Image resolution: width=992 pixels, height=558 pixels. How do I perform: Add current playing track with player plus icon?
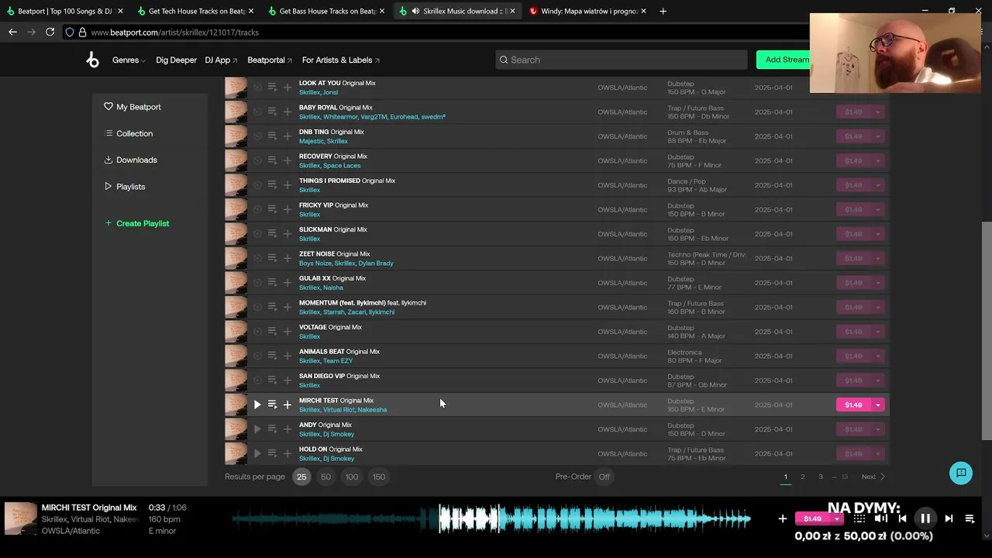pyautogui.click(x=783, y=518)
